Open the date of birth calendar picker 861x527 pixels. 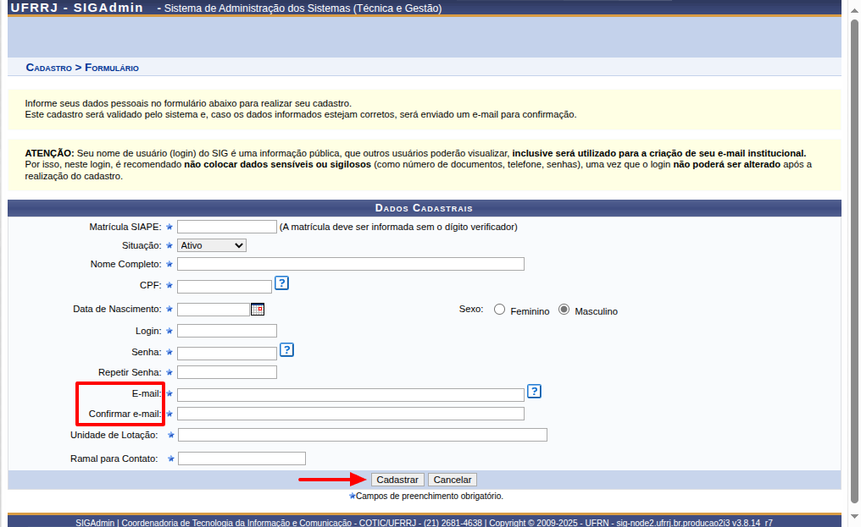tap(258, 310)
